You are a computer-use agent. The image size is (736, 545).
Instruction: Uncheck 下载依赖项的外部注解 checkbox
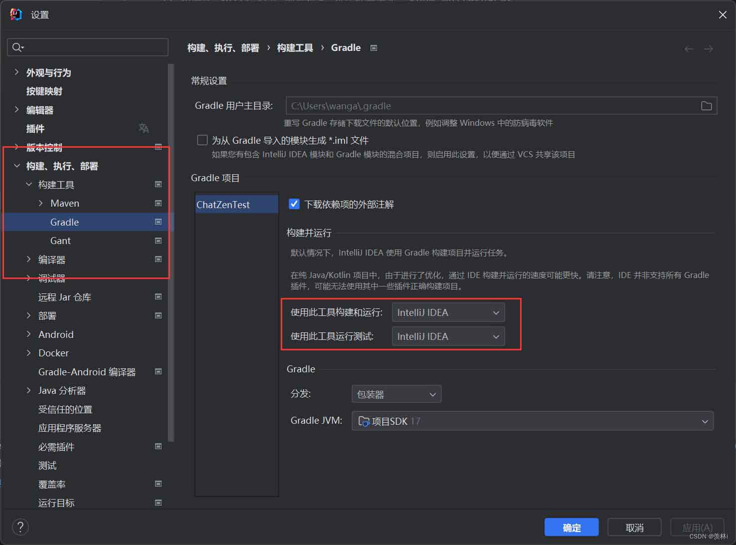pos(294,204)
